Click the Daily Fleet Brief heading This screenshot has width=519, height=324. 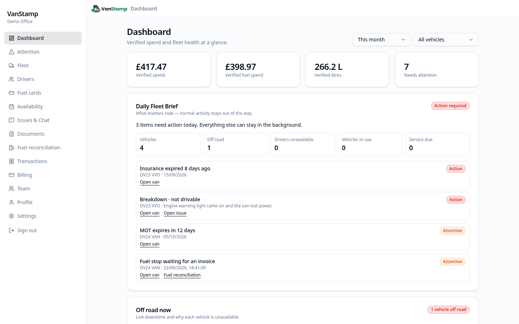[x=157, y=106]
